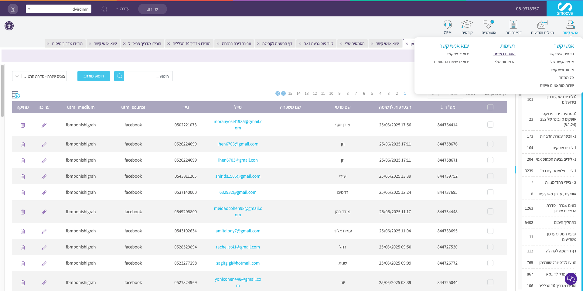Click the smoove logo
This screenshot has width=583, height=291.
click(565, 9)
